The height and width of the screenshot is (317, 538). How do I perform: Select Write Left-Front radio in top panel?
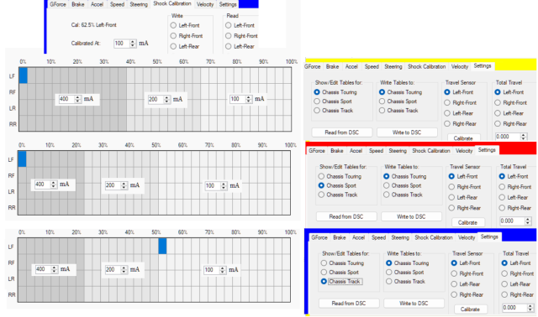173,25
